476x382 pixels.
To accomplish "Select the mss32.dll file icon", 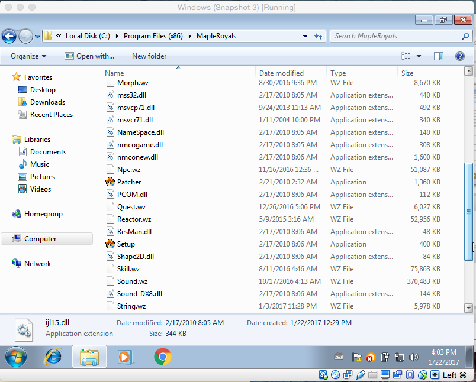I will (110, 95).
